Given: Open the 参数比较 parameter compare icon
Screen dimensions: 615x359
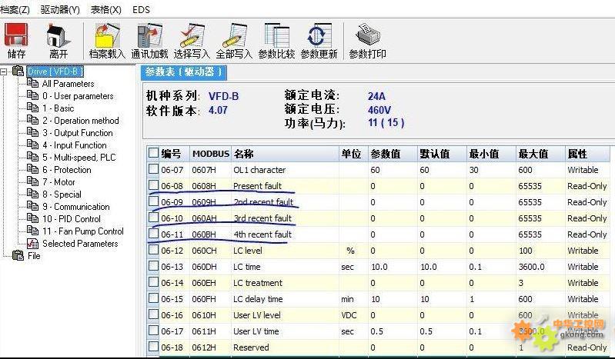Looking at the screenshot, I should 276,35.
